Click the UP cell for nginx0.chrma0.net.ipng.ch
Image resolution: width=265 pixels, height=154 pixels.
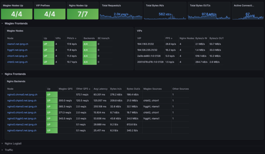click(52, 95)
